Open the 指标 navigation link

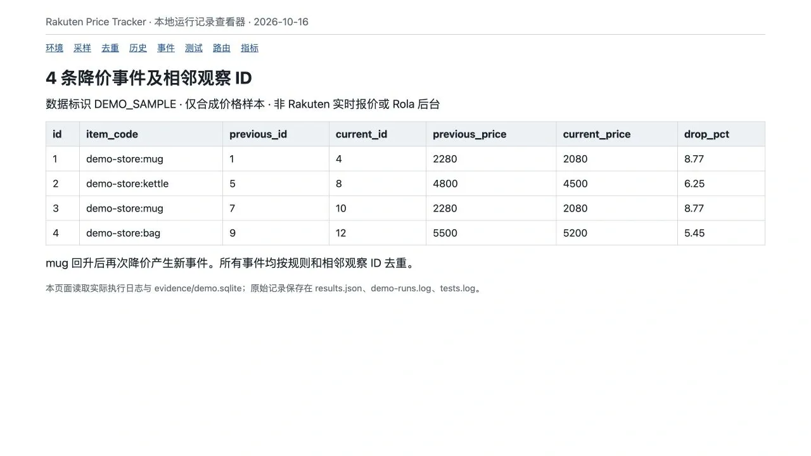coord(250,48)
